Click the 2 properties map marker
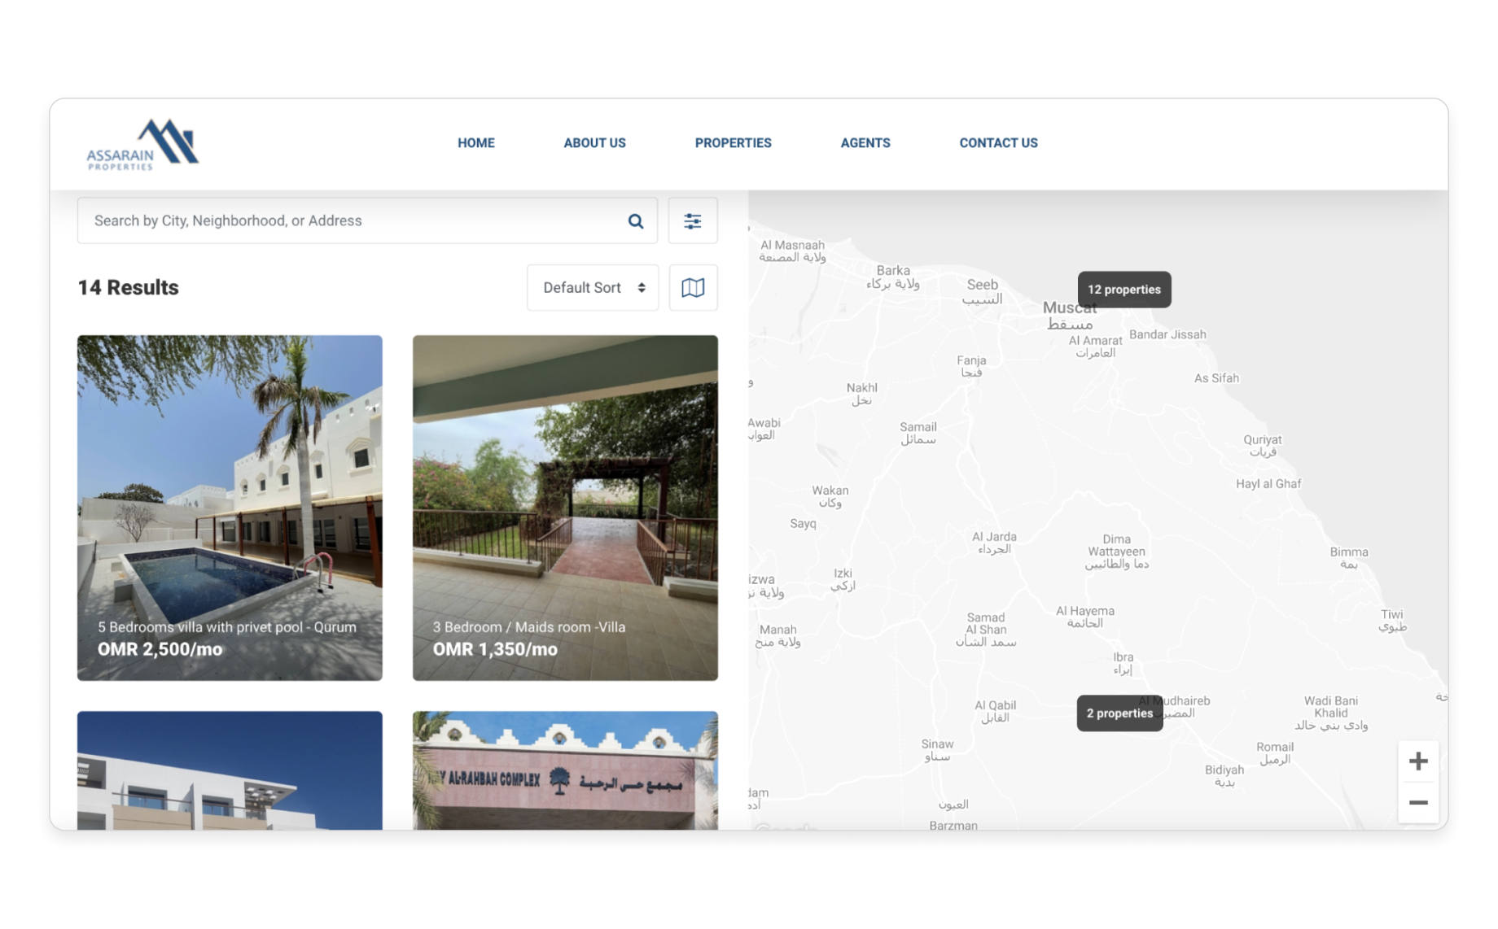Viewport: 1498px width, 929px height. [x=1119, y=713]
